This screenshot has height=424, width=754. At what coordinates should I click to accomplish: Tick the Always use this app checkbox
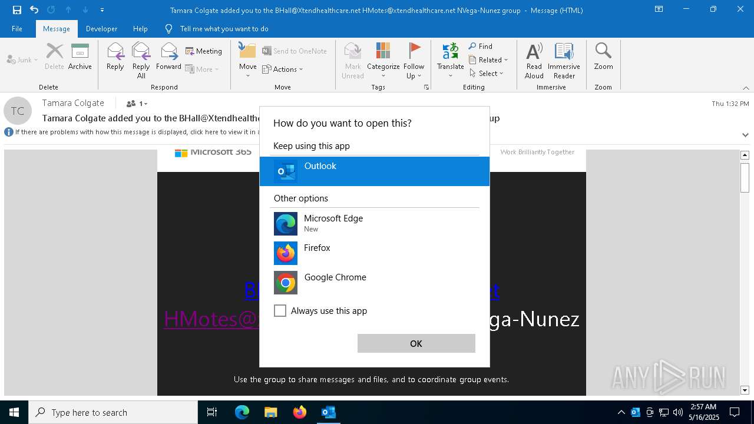[x=280, y=310]
